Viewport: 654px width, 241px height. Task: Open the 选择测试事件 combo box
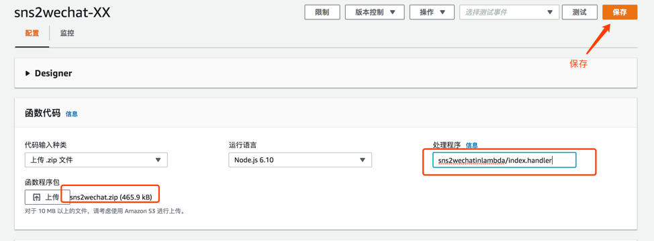click(509, 12)
